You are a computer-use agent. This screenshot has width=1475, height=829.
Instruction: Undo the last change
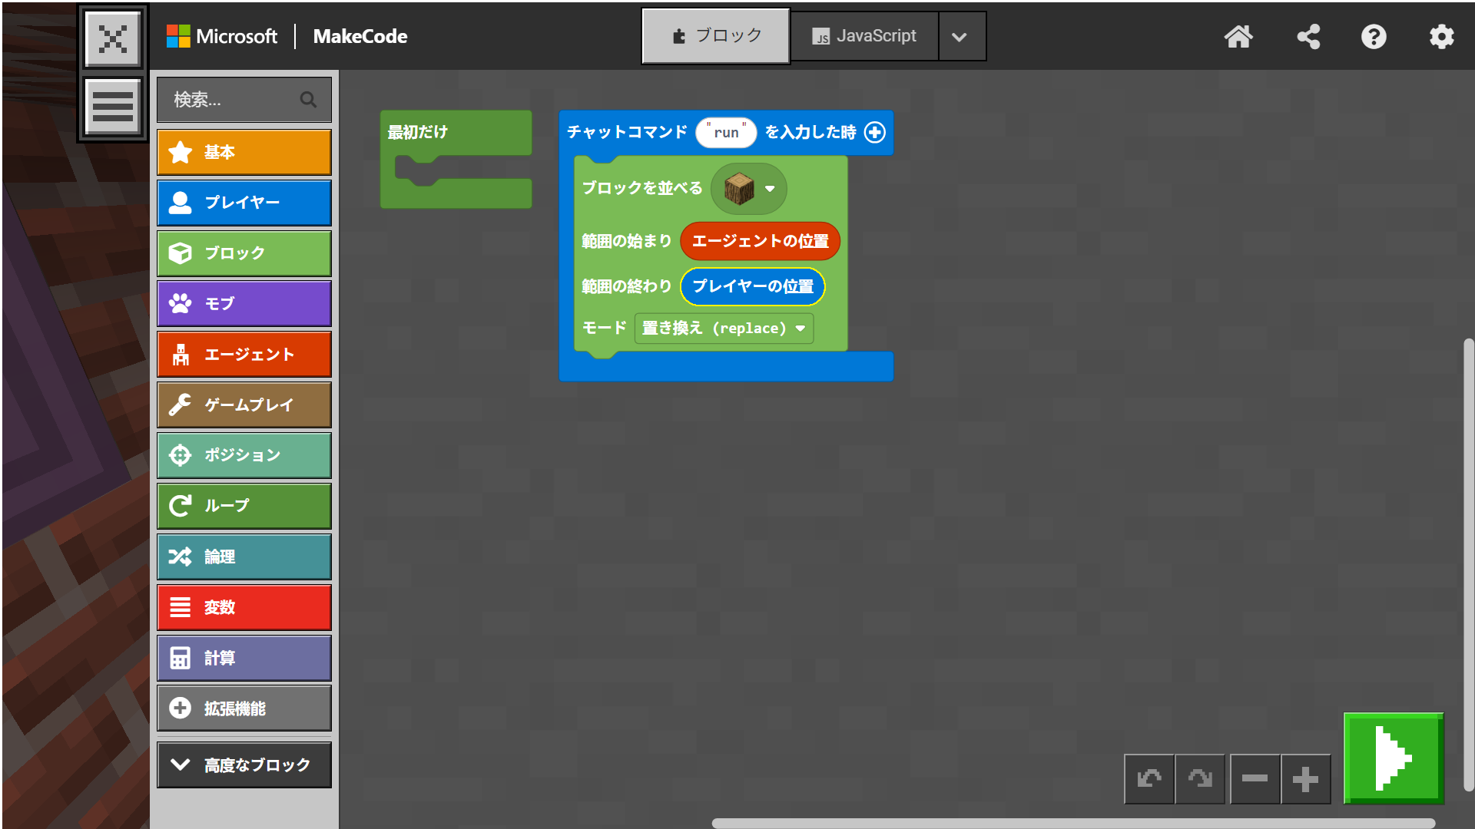pos(1149,779)
